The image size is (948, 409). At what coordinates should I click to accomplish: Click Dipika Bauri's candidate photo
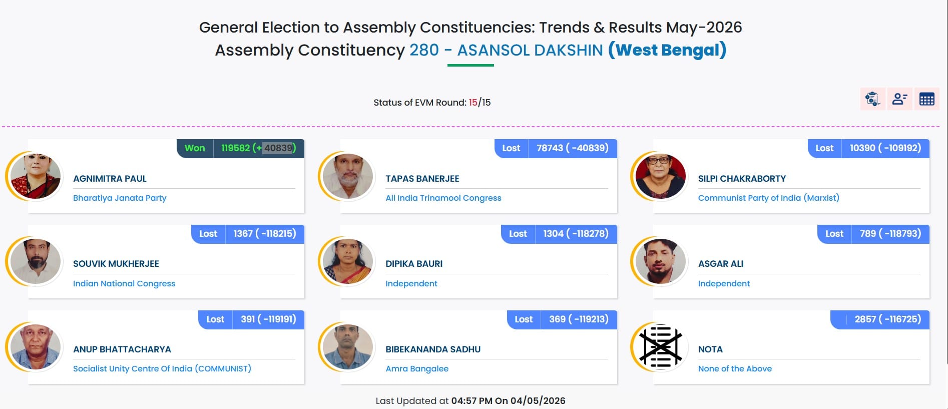click(348, 261)
